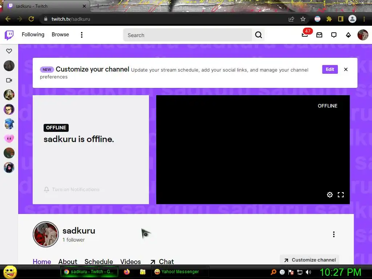Click the 10:27 PM clock
This screenshot has width=372, height=279.
(340, 272)
